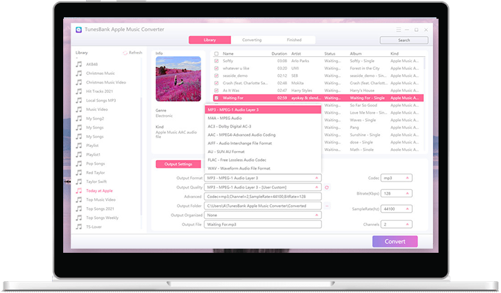Click Taylor Swift playlist icon
The width and height of the screenshot is (501, 293).
click(x=78, y=181)
